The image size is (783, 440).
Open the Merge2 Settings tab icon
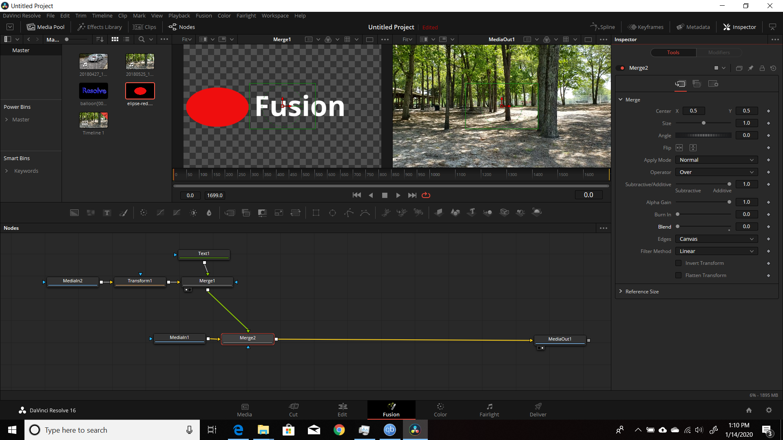713,84
